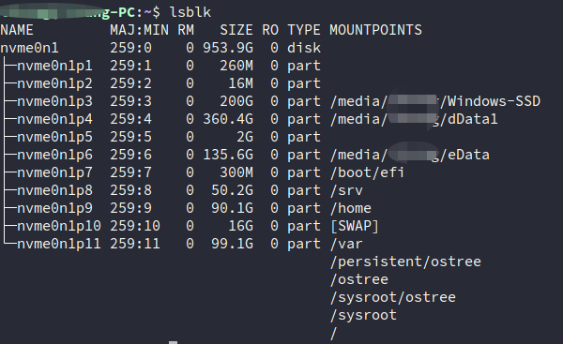Select the SIZE column header
The image size is (563, 344).
(236, 30)
